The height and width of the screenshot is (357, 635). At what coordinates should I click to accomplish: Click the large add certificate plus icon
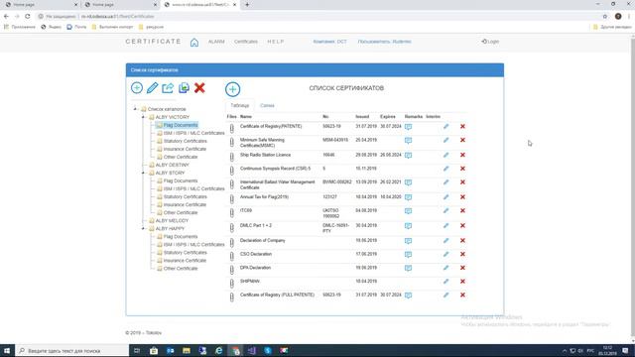[232, 89]
